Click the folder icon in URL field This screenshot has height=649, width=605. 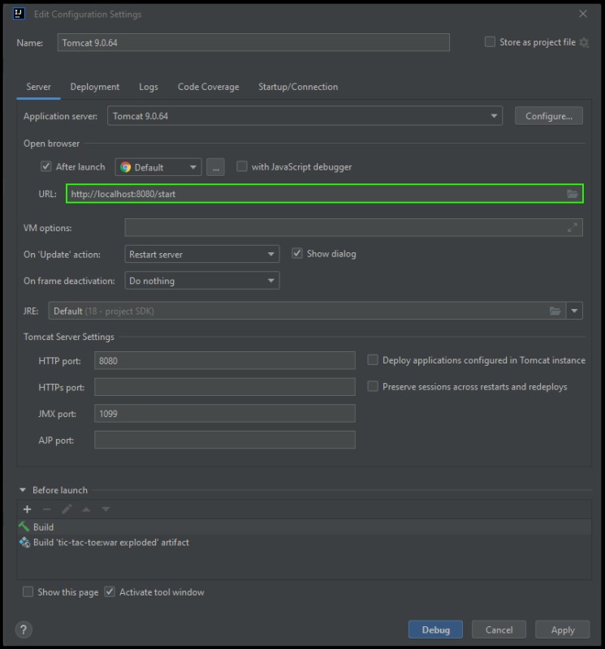point(573,194)
